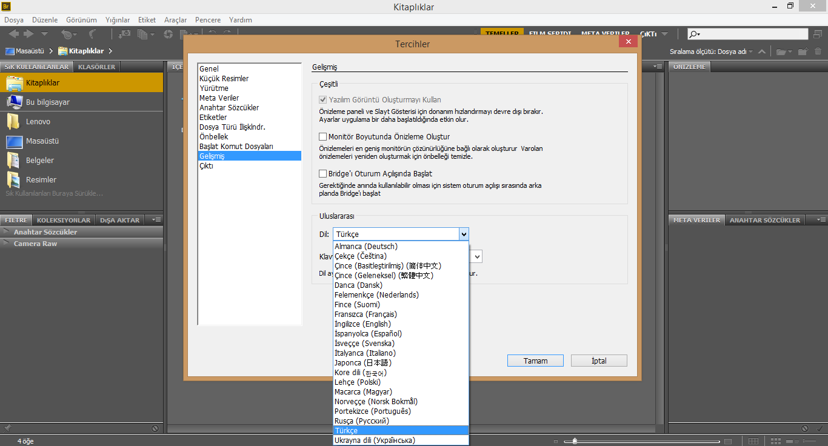Select Önbellek in preferences list
Image resolution: width=828 pixels, height=446 pixels.
[250, 137]
